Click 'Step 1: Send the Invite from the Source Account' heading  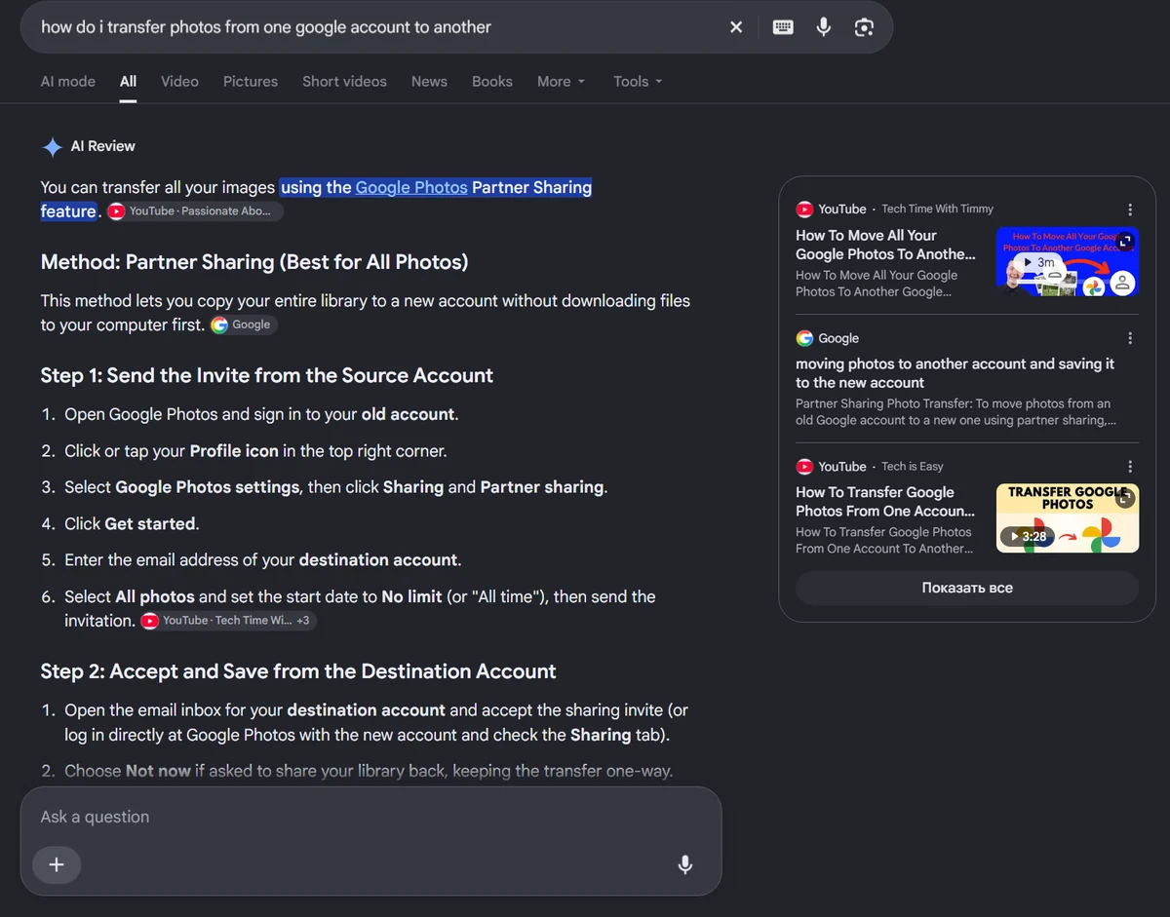point(267,376)
